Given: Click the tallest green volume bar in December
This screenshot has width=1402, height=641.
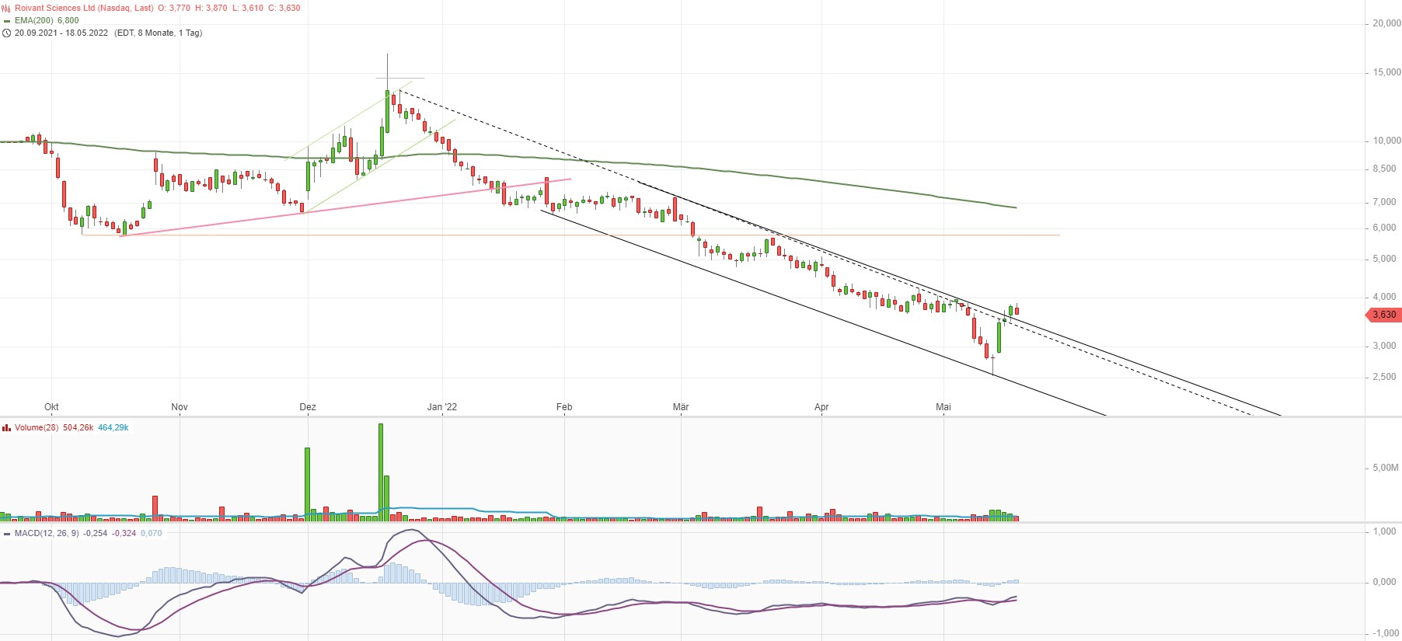Looking at the screenshot, I should (x=381, y=472).
